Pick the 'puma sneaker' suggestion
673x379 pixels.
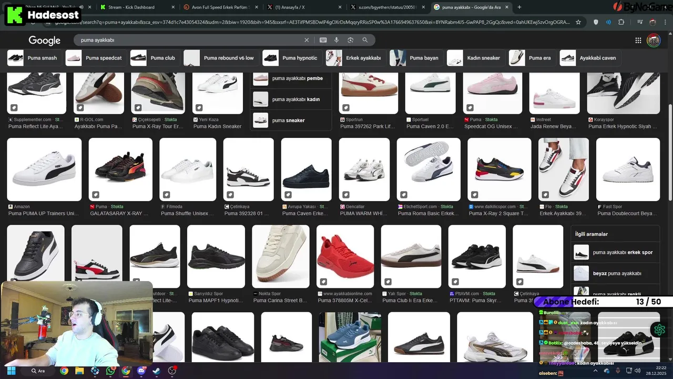pos(291,120)
